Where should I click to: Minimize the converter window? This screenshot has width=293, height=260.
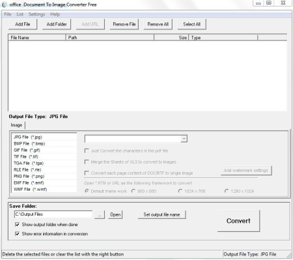coord(258,3)
